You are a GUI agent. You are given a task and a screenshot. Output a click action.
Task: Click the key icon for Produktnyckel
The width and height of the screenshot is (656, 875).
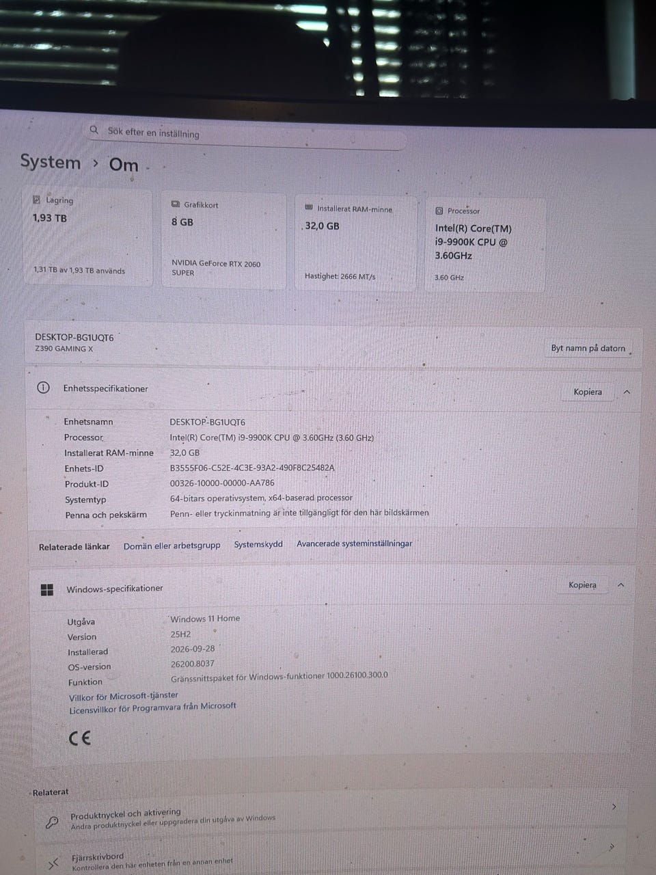point(52,822)
